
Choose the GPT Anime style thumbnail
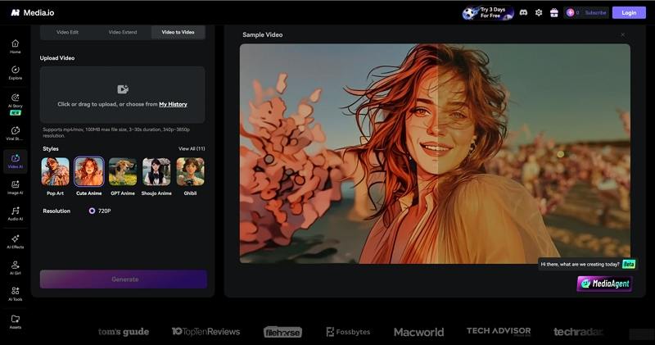tap(123, 171)
